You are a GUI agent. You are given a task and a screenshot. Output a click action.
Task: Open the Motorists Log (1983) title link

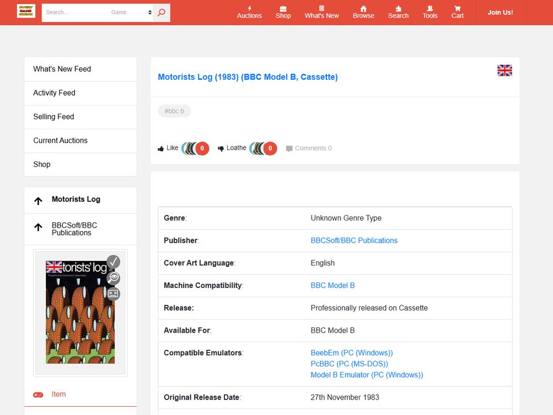click(248, 77)
